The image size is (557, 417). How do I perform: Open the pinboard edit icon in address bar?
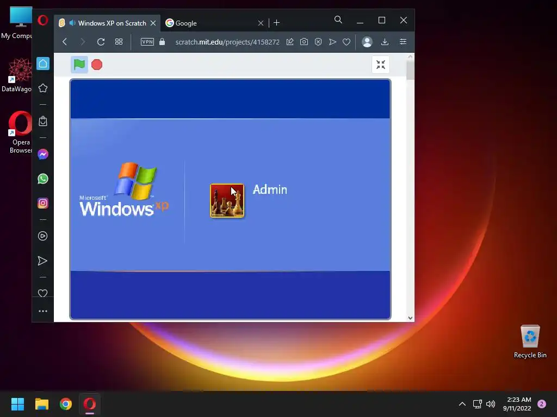pos(290,42)
